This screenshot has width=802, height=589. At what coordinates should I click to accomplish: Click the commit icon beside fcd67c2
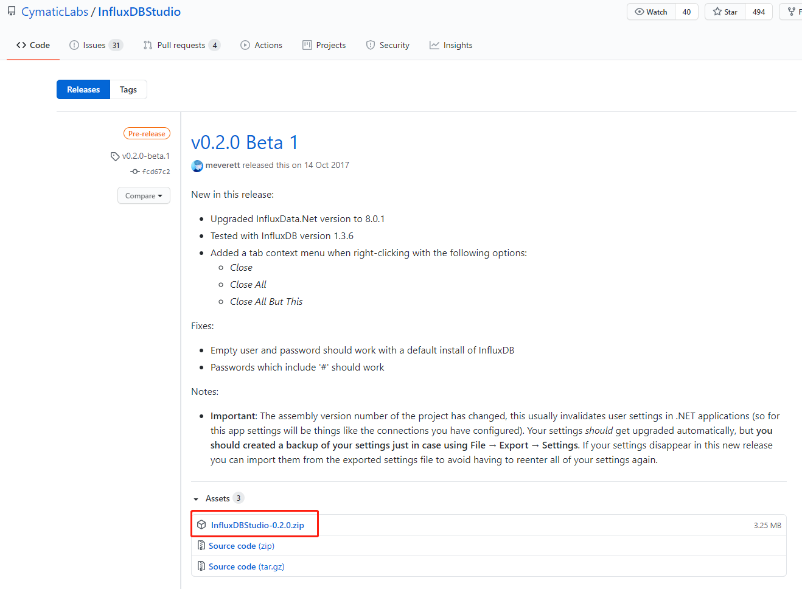(x=135, y=171)
